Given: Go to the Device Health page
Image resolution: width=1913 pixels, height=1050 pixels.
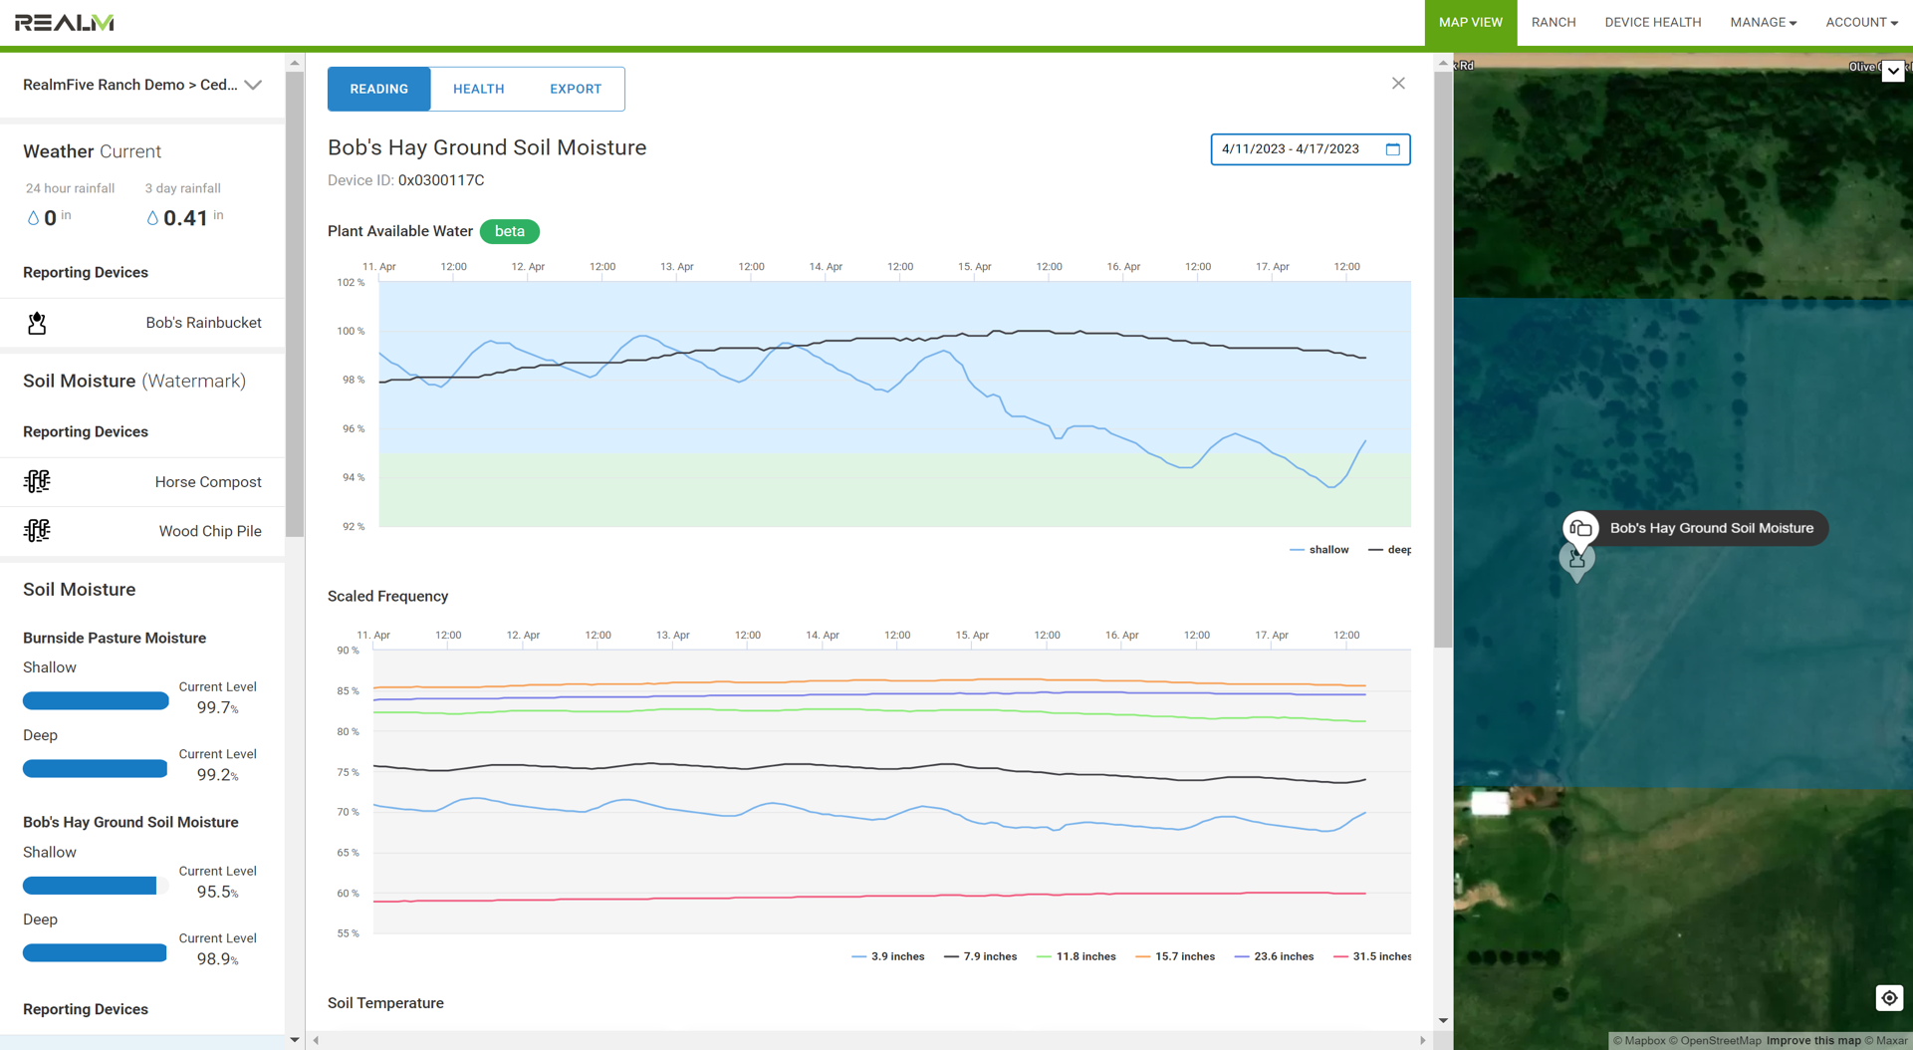Looking at the screenshot, I should [1652, 22].
